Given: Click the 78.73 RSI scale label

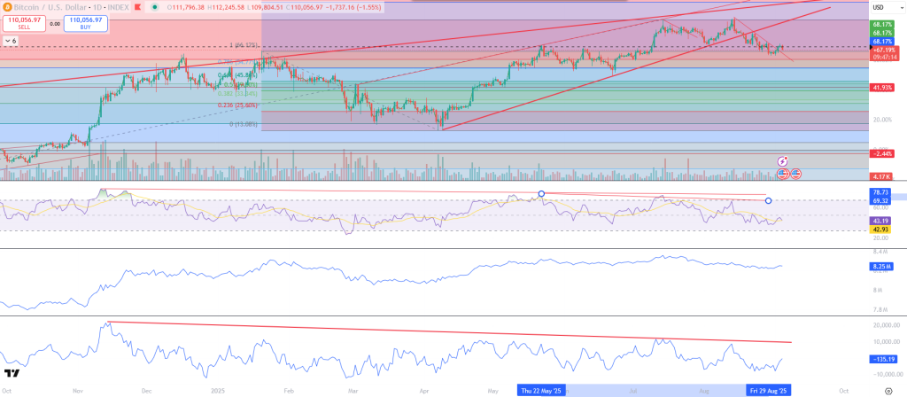Looking at the screenshot, I should (880, 191).
